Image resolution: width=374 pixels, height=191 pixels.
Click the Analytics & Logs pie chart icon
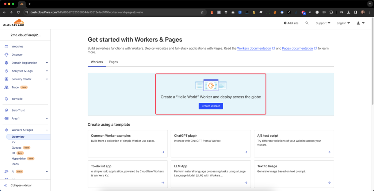click(x=7, y=71)
